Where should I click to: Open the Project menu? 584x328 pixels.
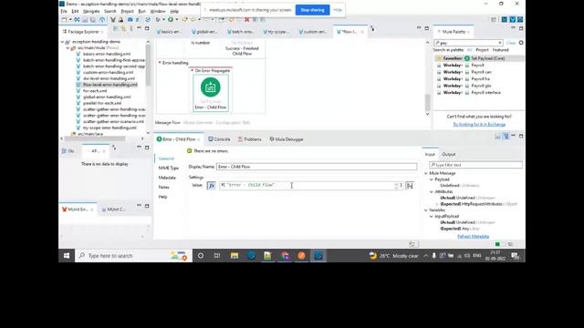[x=127, y=11]
